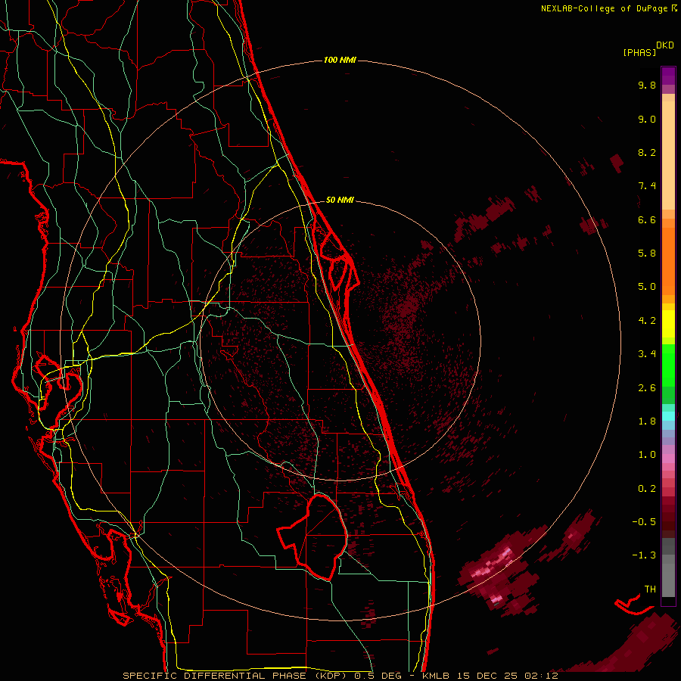Viewport: 681px width, 681px height.
Task: Pick the cyan band of the color scale
Action: click(668, 416)
